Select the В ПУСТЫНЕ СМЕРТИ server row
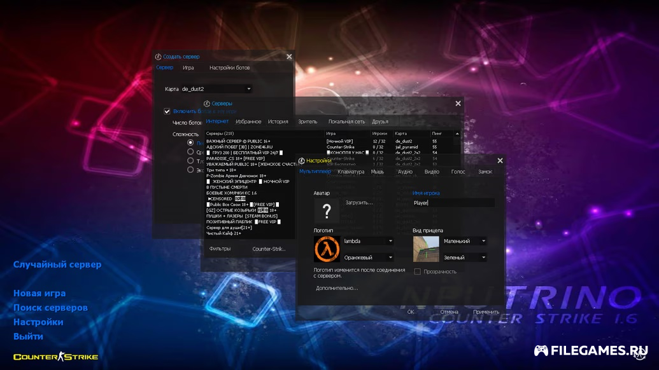The width and height of the screenshot is (659, 370). click(x=227, y=187)
